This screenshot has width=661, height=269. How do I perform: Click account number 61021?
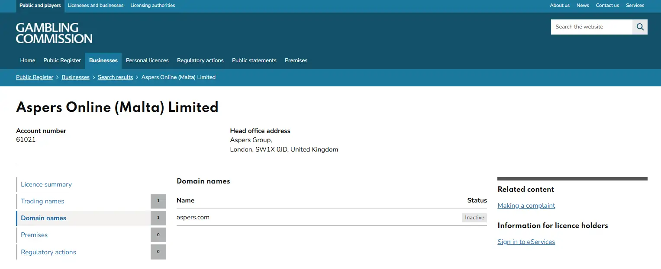(26, 140)
